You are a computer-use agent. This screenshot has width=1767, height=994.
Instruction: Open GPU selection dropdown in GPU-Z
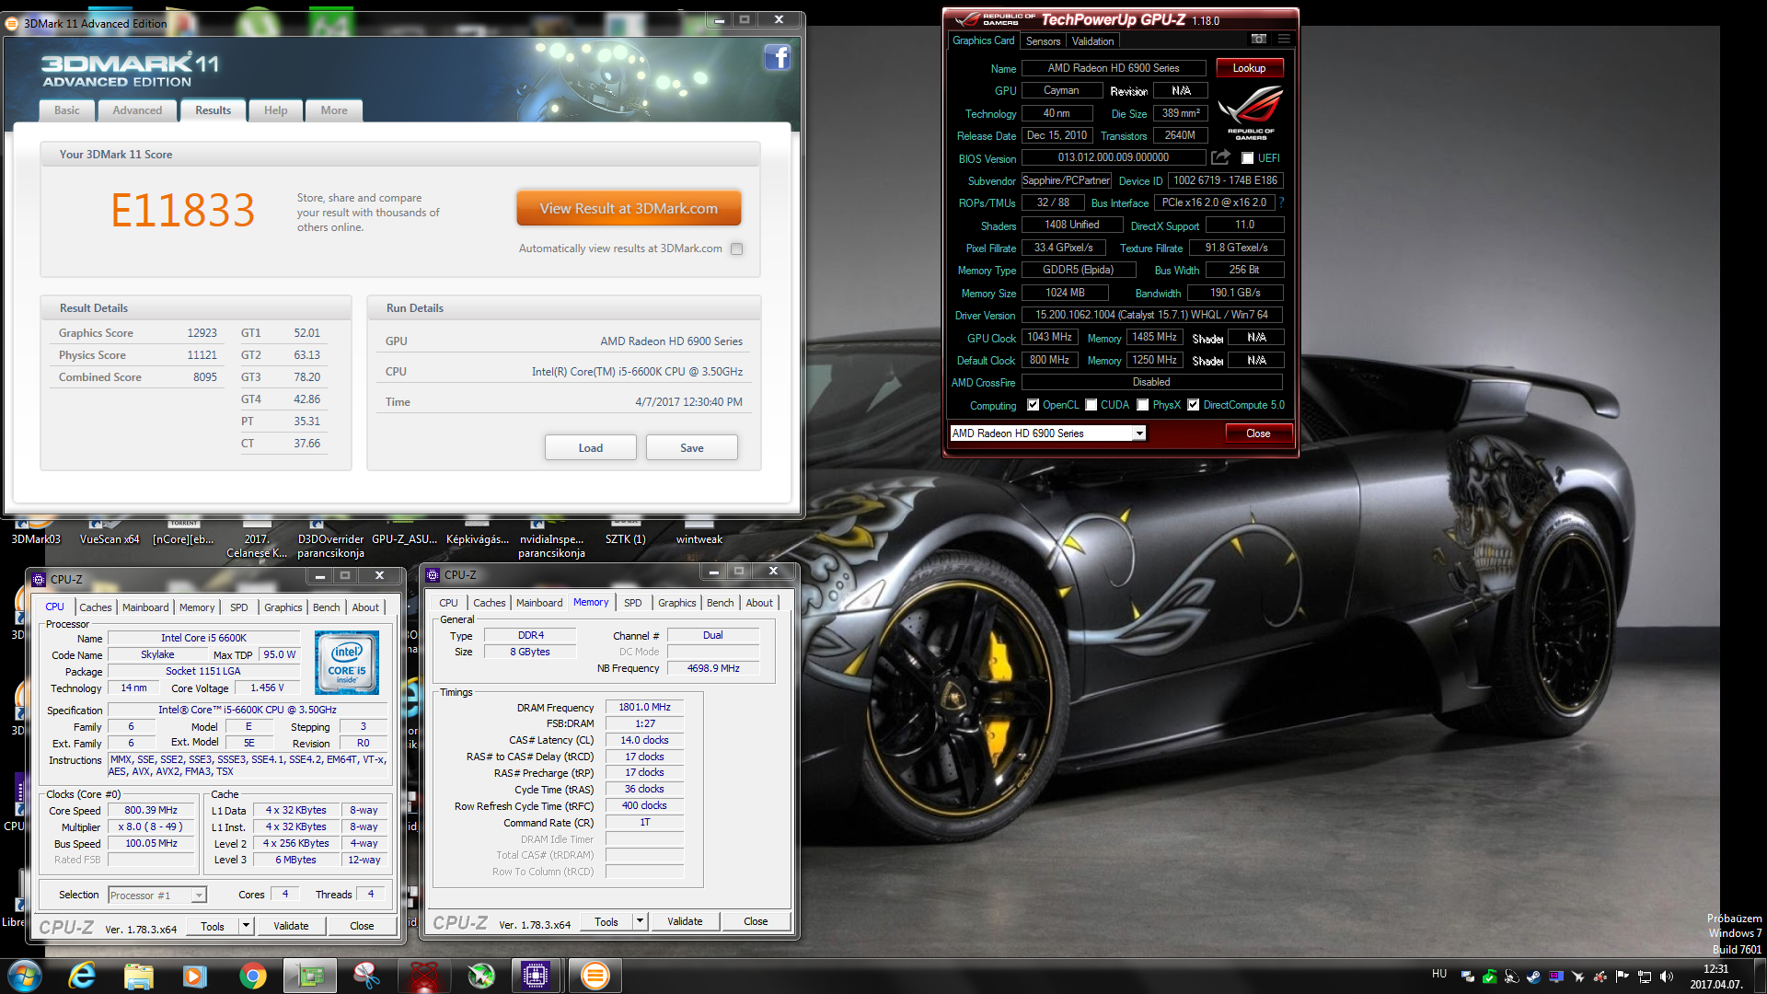tap(1139, 433)
